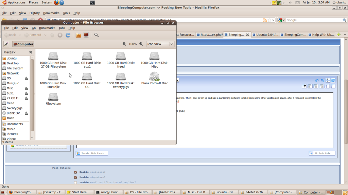Uncheck Enable signature checkbox
Screen dimensions: 348x195
75,177
